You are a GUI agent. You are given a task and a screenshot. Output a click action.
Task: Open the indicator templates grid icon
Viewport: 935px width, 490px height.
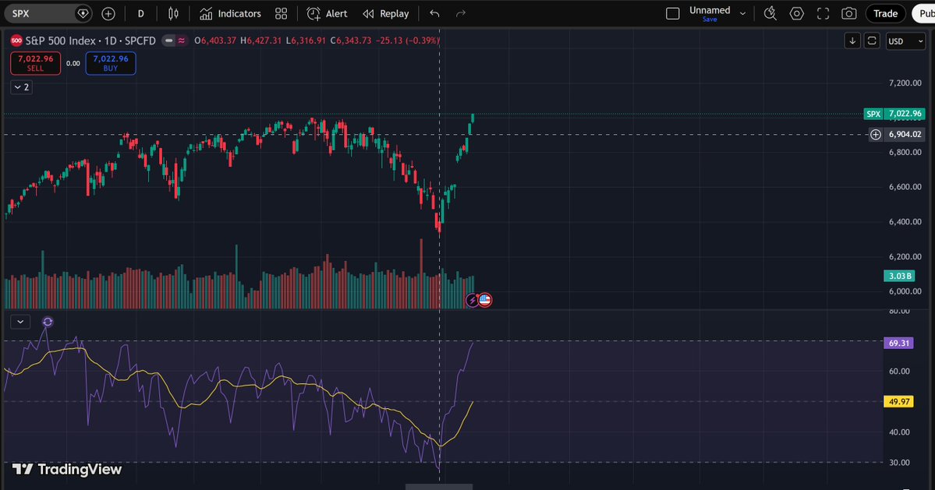(281, 13)
